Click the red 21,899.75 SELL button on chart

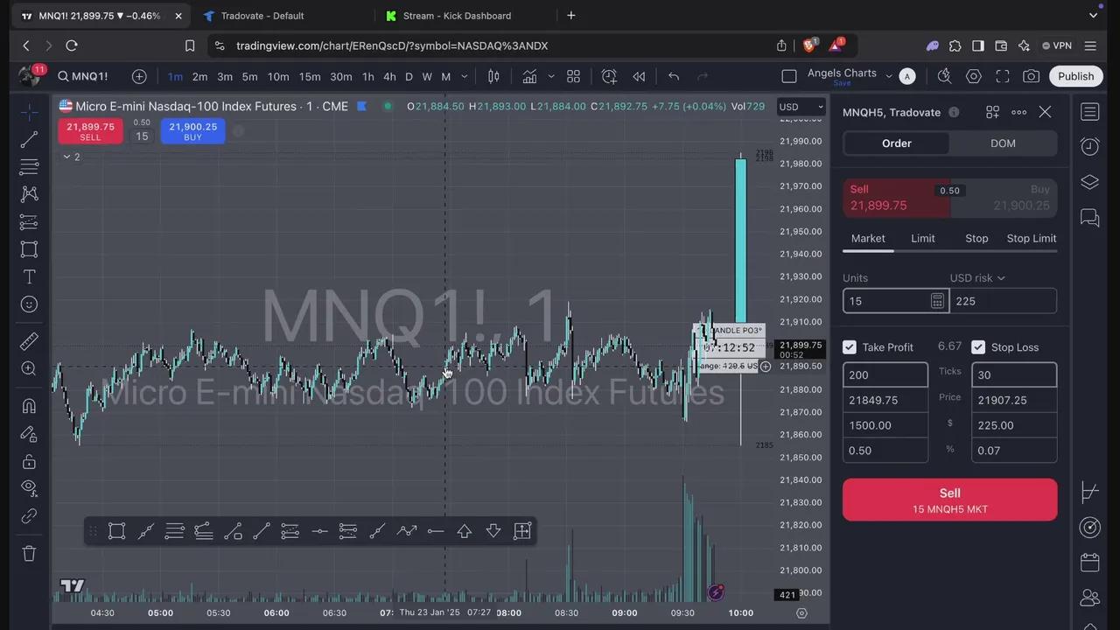[x=90, y=131]
